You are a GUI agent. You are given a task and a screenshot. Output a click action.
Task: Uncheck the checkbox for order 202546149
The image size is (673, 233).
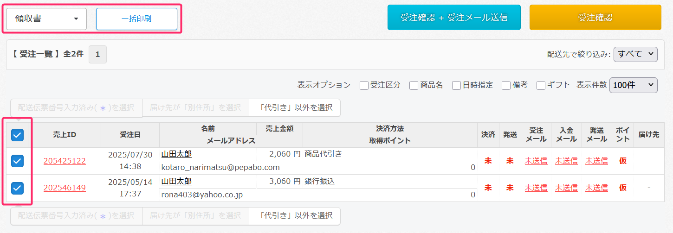tap(17, 188)
